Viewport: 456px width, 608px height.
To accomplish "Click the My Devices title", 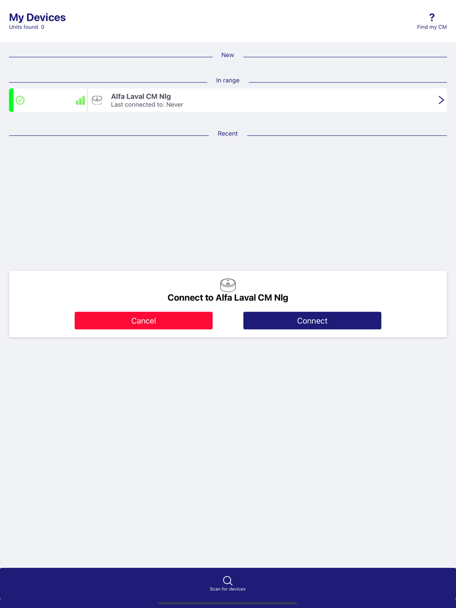I will coord(37,17).
